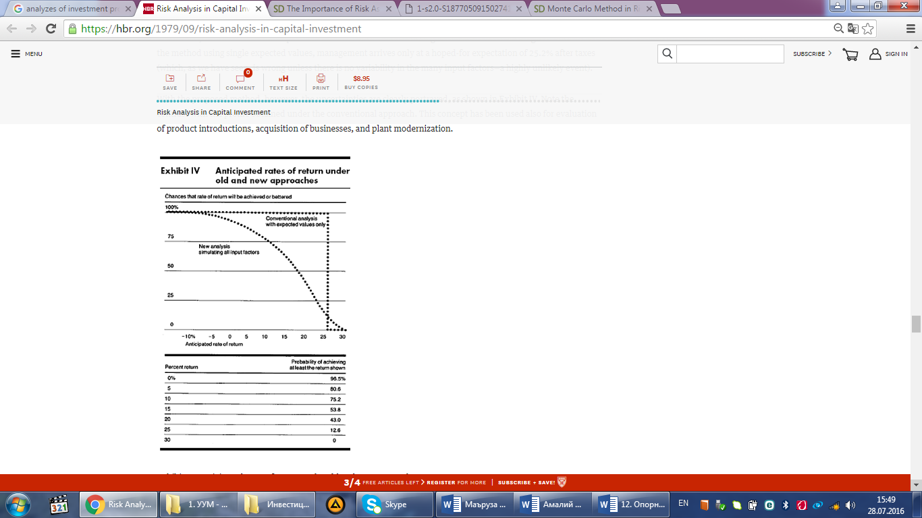The image size is (922, 518).
Task: Close the 'Monte Carlo Method' tab
Action: pos(648,9)
